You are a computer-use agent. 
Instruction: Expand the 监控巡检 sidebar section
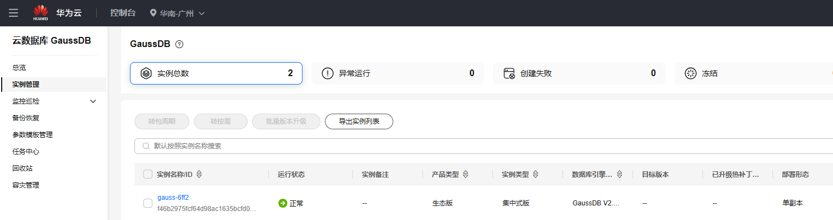point(93,101)
